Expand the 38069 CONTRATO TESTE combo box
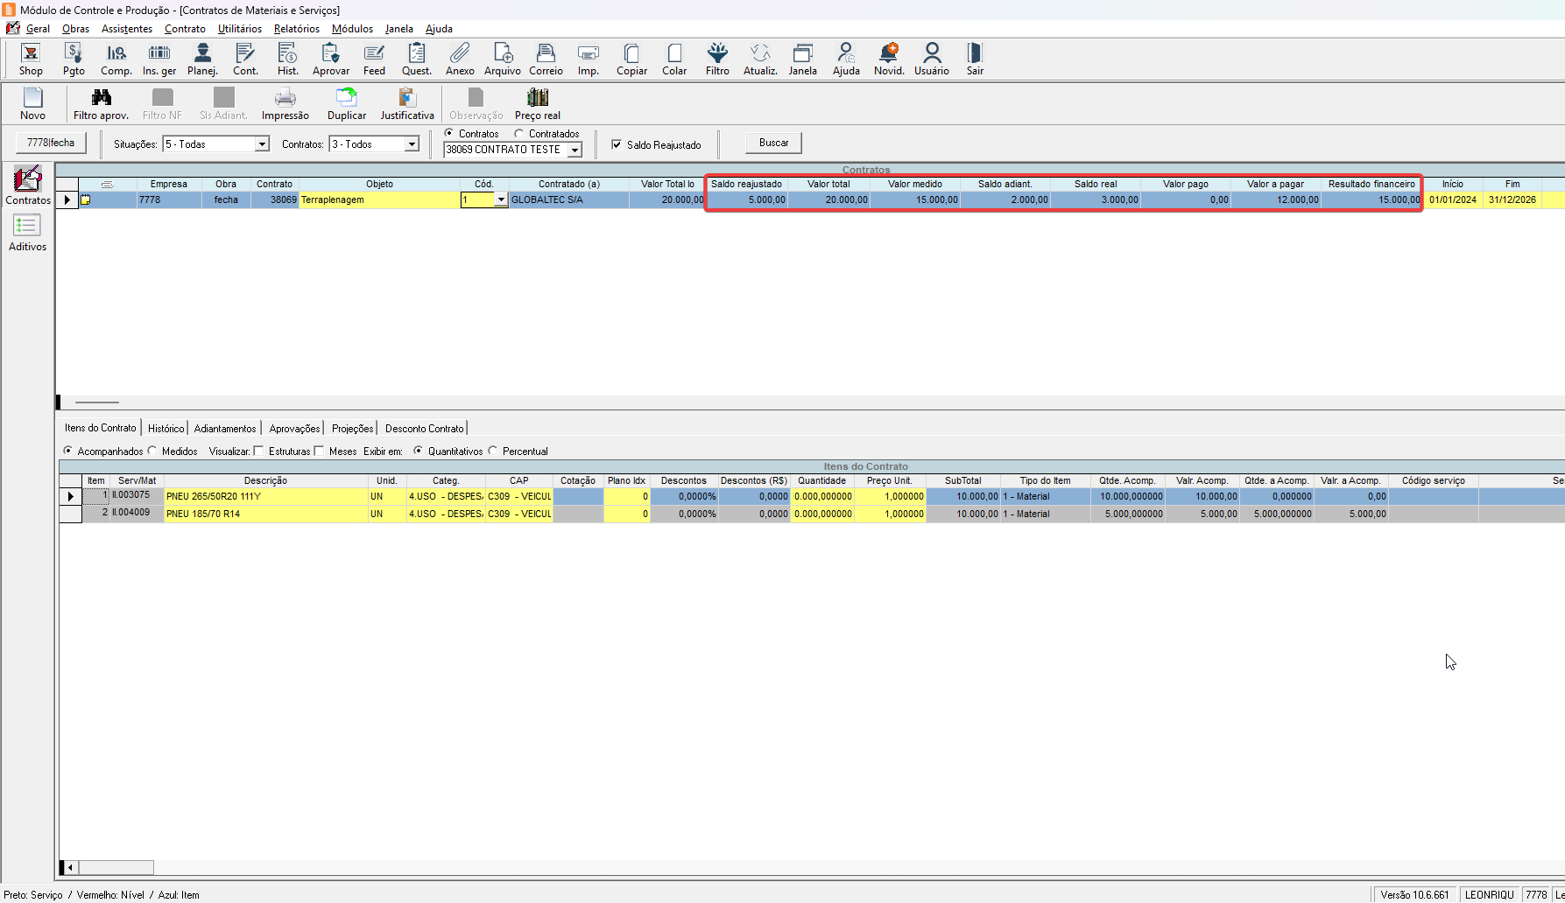Screen dimensions: 1565x903 pos(575,150)
